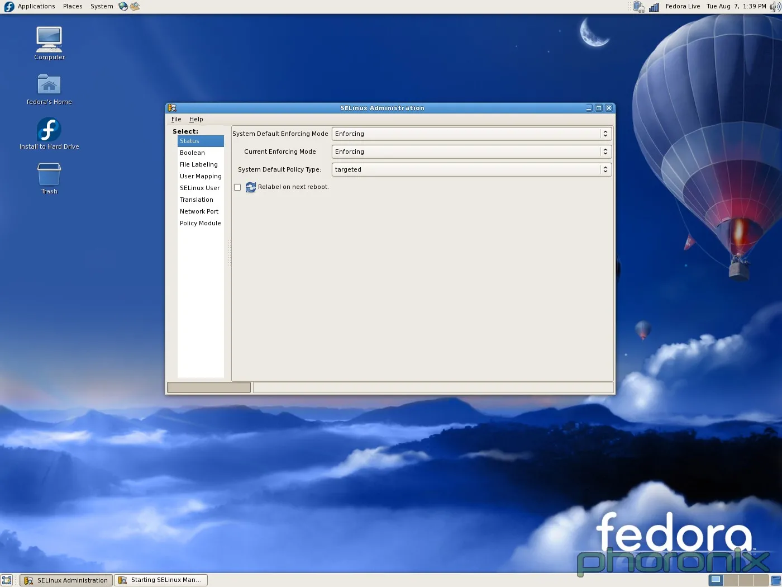Switch to SELinux Administration taskbar button

[66, 580]
